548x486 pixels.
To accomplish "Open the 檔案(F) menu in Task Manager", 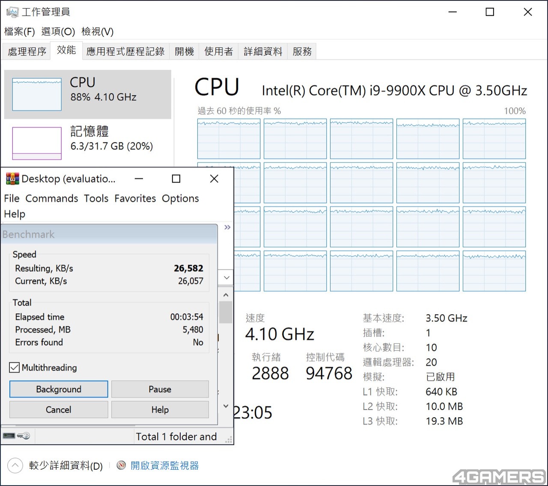I will (x=20, y=31).
